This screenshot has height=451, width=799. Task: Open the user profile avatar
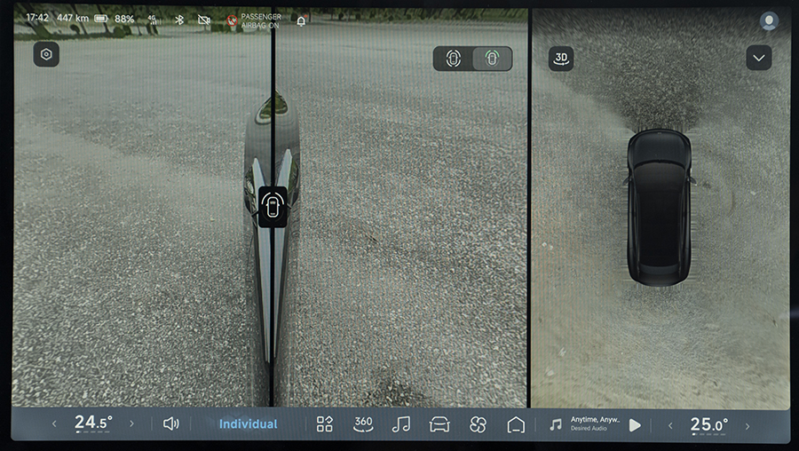click(769, 20)
